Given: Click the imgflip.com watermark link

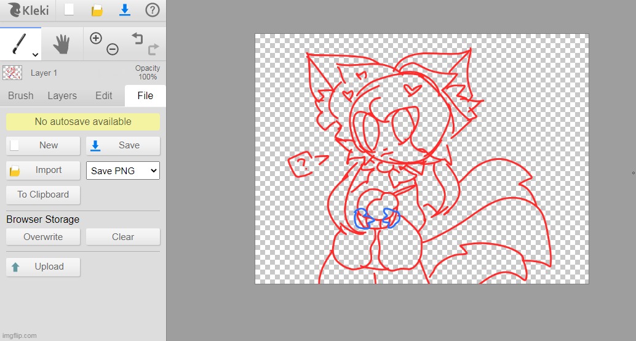Looking at the screenshot, I should click(18, 335).
